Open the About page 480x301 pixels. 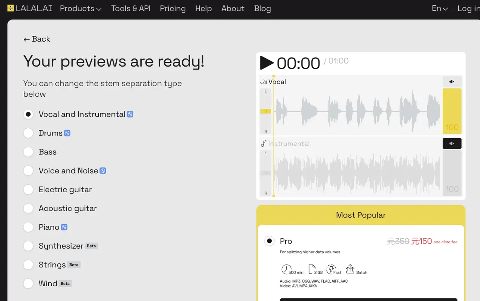point(233,8)
